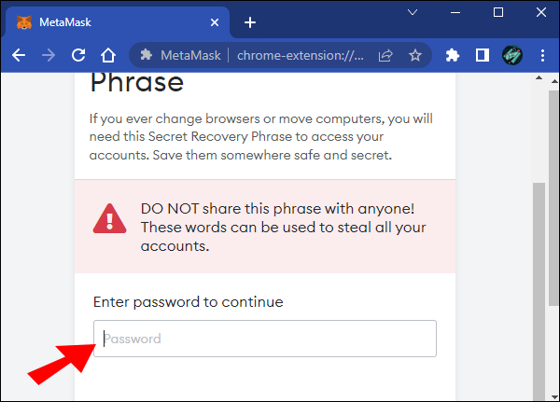The height and width of the screenshot is (402, 560).
Task: Reload the MetaMask page
Action: click(78, 55)
